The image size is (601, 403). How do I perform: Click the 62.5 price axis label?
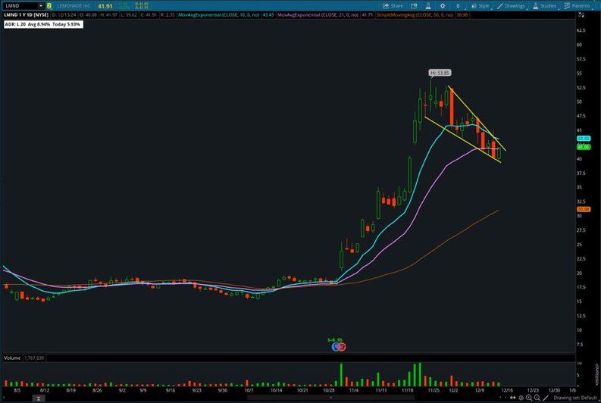(581, 30)
